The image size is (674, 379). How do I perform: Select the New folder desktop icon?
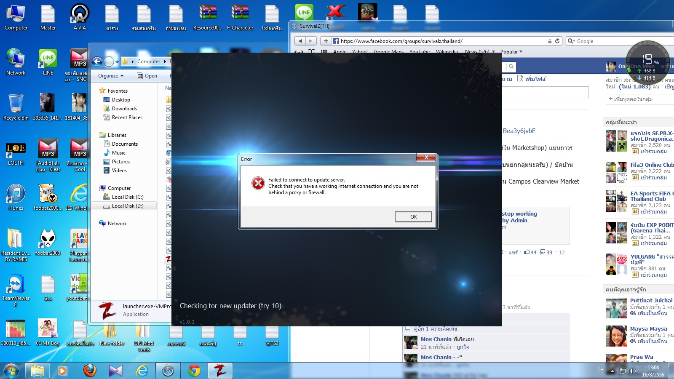[112, 335]
